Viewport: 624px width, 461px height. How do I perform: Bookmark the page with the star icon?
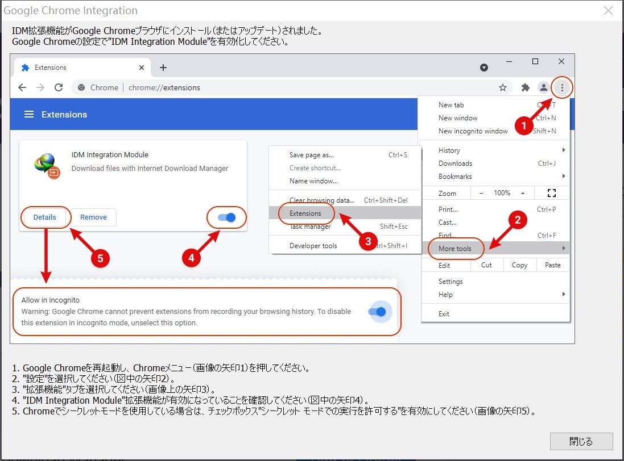[503, 87]
